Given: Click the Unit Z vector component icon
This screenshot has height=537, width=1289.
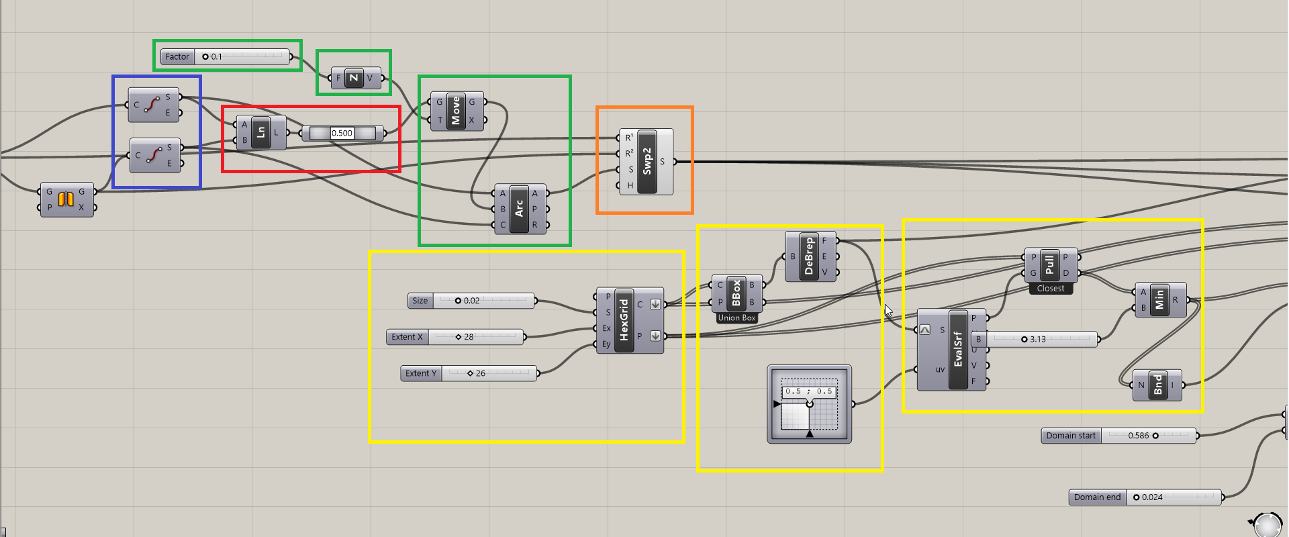Looking at the screenshot, I should (354, 78).
